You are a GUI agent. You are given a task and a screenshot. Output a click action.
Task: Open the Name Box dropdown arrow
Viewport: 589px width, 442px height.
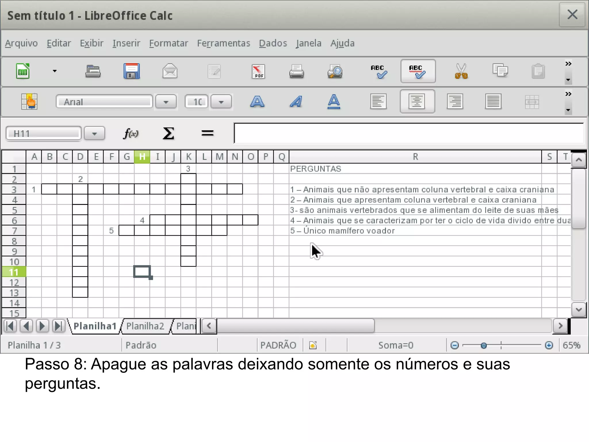click(94, 134)
